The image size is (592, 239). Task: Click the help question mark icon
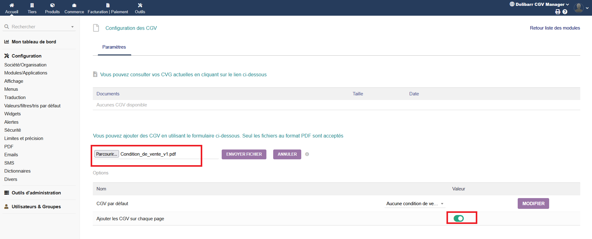pyautogui.click(x=565, y=12)
